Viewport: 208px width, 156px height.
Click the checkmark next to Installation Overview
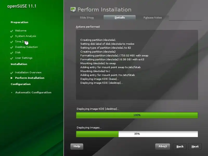11,73
